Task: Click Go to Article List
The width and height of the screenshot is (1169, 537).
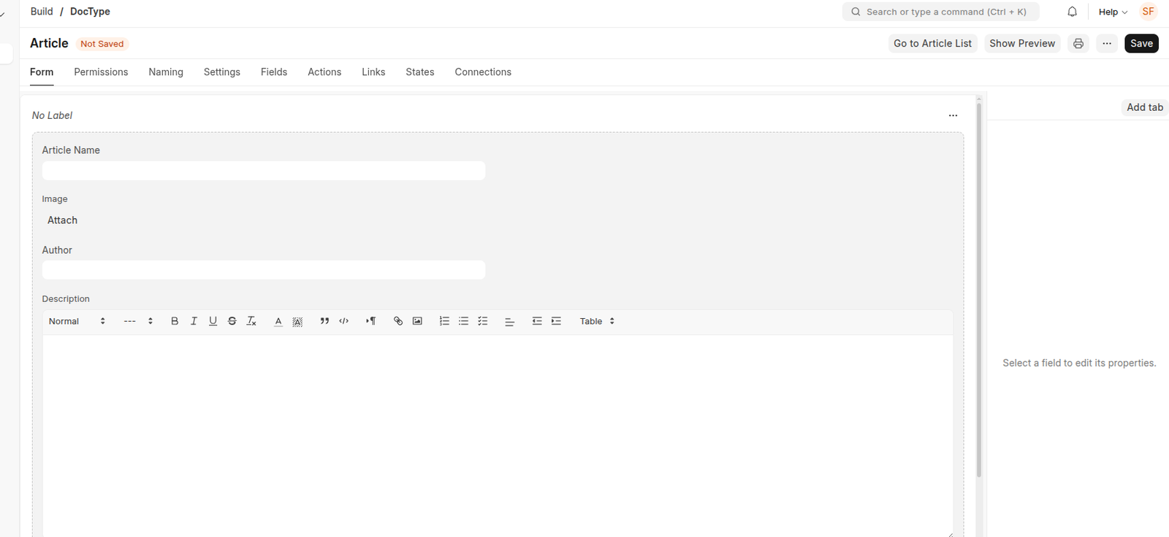Action: (x=932, y=44)
